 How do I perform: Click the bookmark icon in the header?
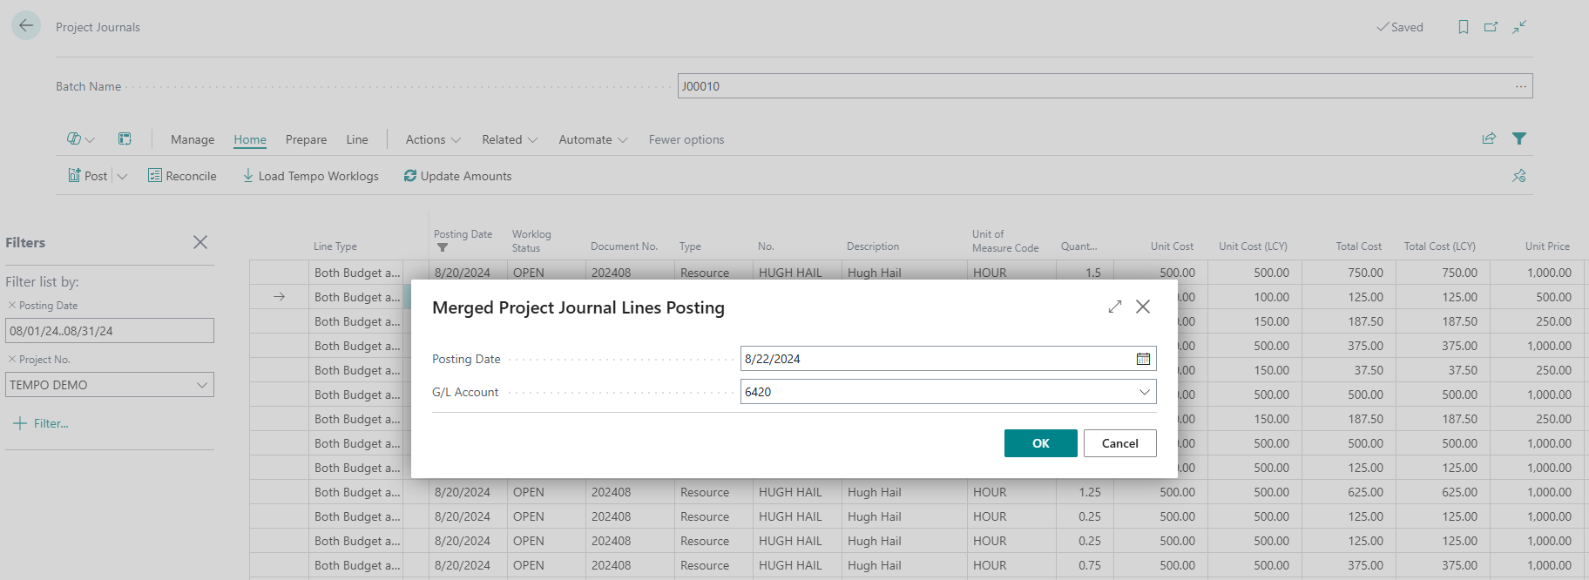[x=1464, y=27]
